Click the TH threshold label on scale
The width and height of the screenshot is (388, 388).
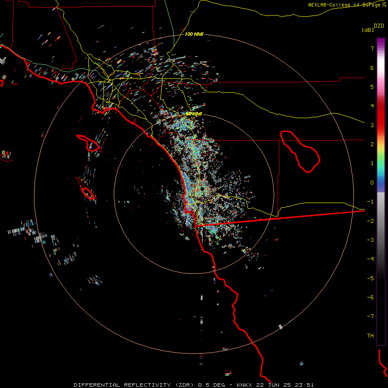click(x=370, y=336)
